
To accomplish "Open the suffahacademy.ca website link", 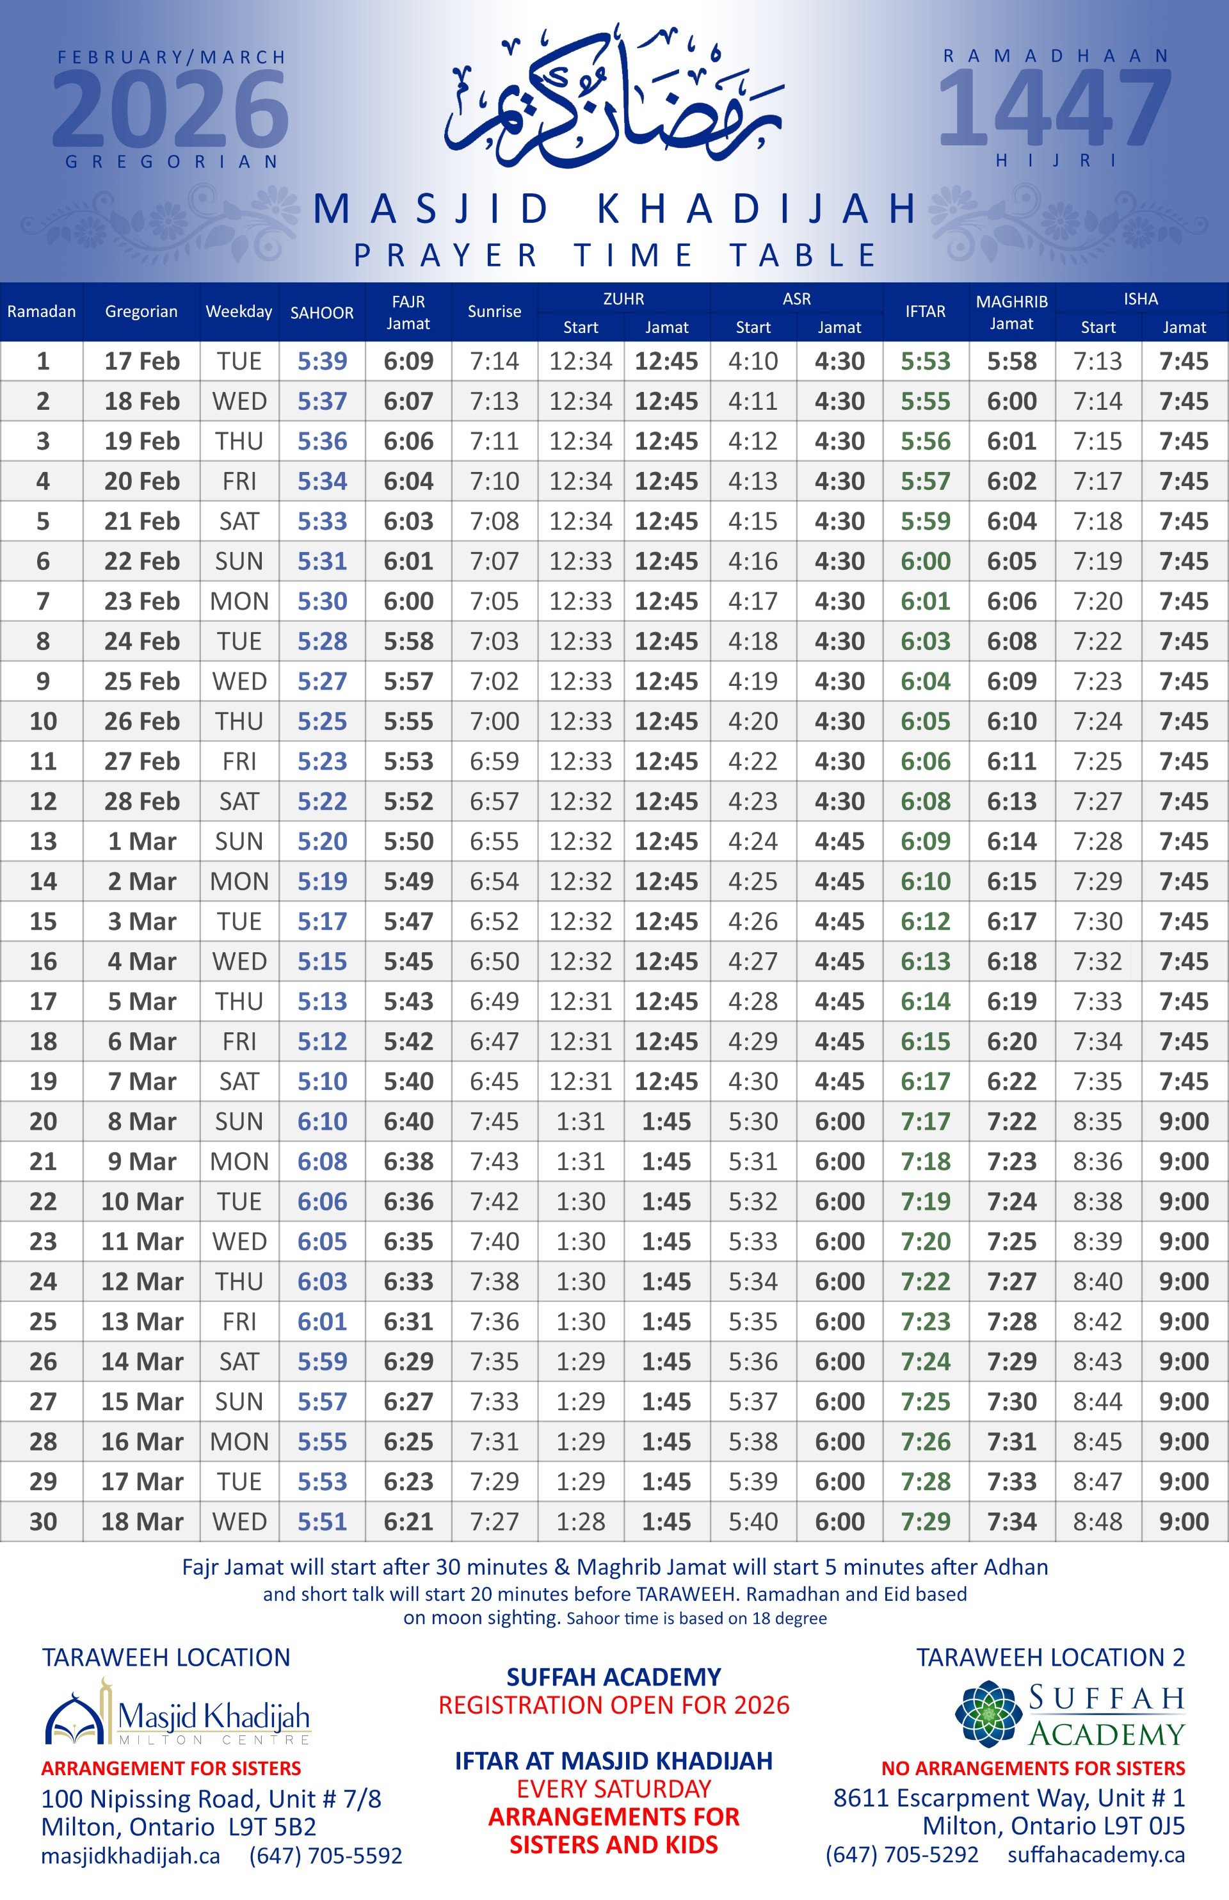I will (1096, 1855).
